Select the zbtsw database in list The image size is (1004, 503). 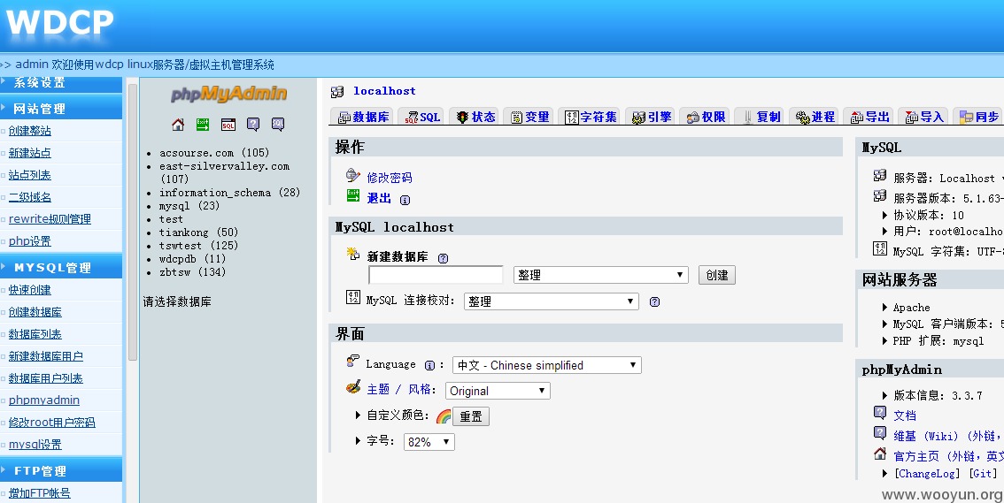pyautogui.click(x=193, y=272)
